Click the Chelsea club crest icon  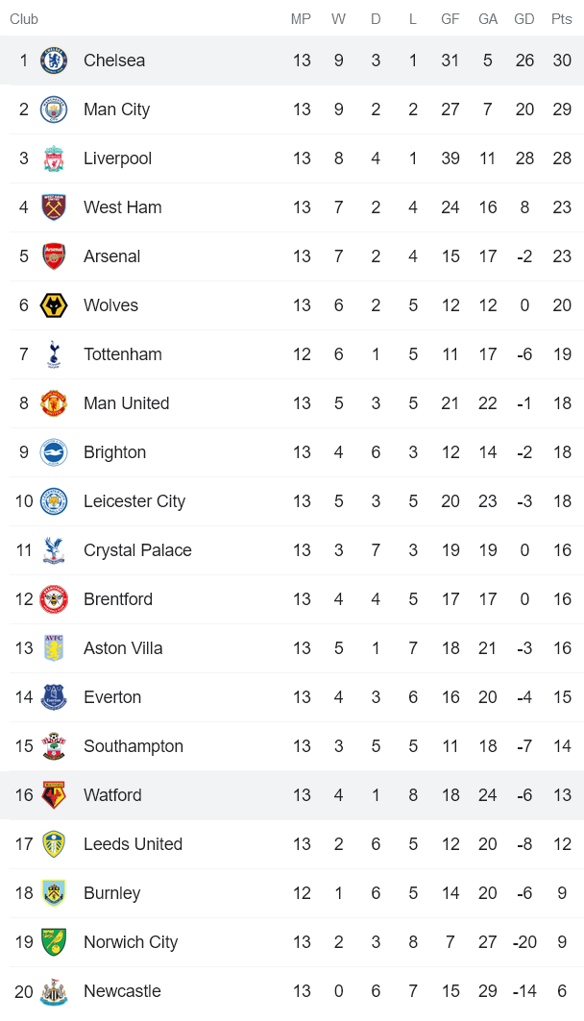54,61
